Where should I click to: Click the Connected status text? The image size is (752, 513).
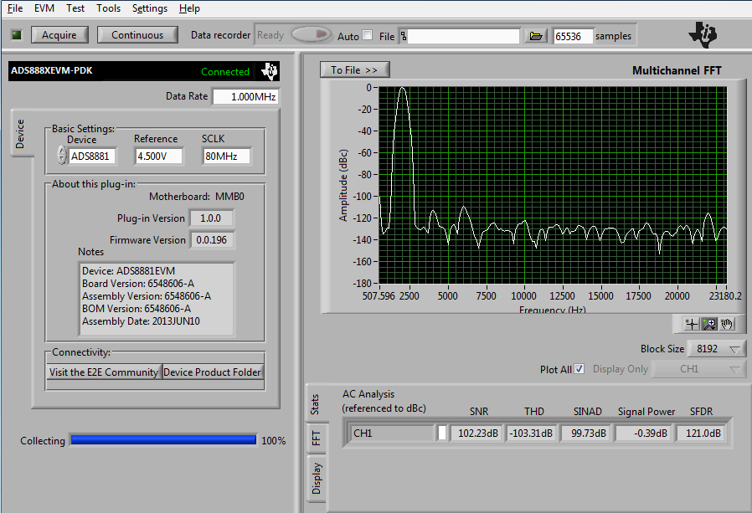[x=225, y=72]
